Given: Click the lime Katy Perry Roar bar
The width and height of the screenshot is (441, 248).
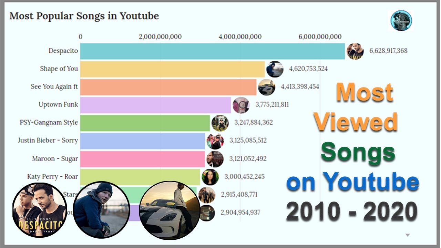Looking at the screenshot, I should 140,177.
